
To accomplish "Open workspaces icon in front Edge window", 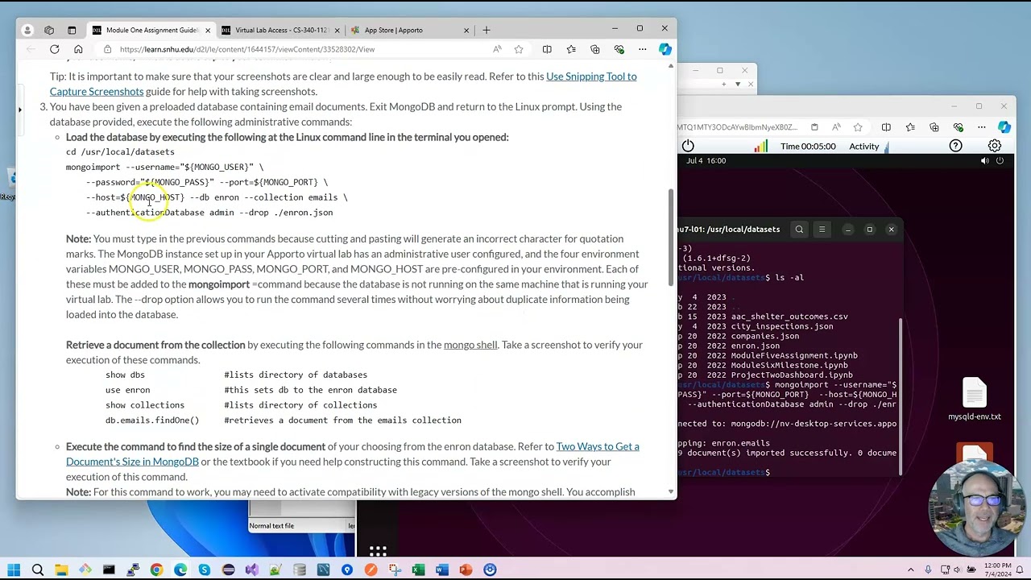I will point(49,30).
